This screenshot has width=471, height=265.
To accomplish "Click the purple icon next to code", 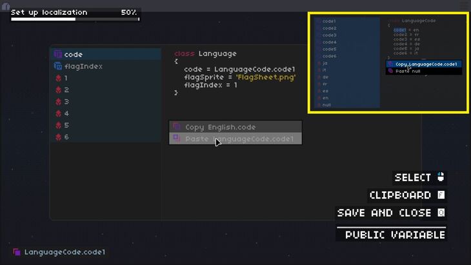I will pos(57,55).
